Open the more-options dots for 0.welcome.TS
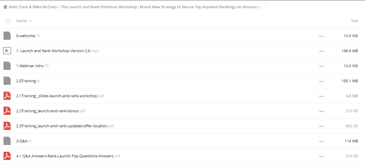The height and width of the screenshot is (165, 365). (x=321, y=36)
